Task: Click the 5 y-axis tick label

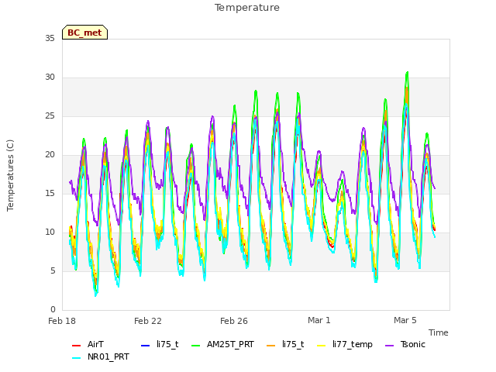Action: (53, 270)
